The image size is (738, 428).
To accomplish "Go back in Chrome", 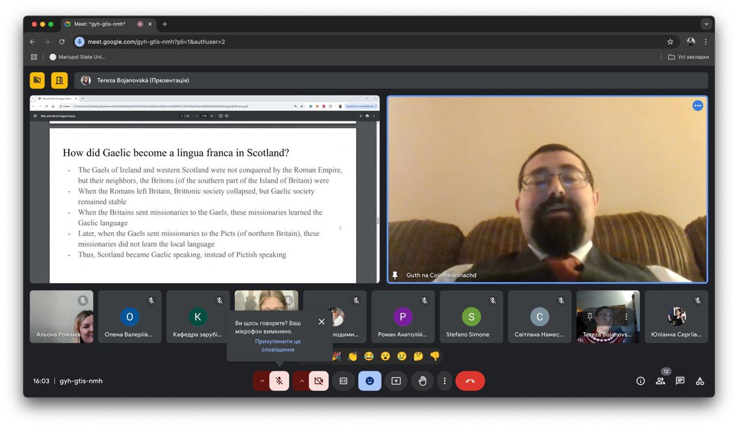I will pos(32,42).
